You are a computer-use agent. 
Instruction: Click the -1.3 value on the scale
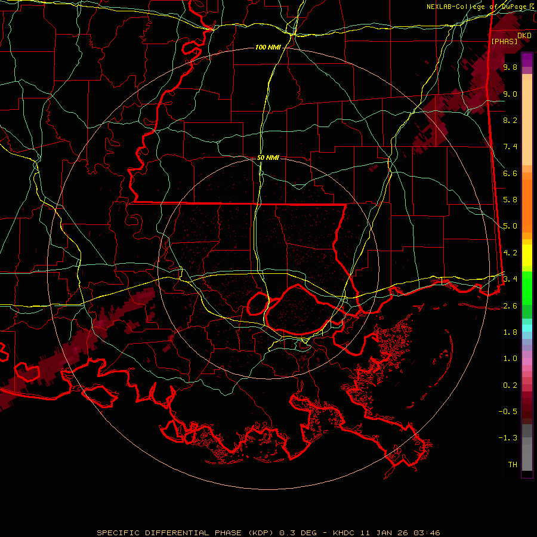coord(508,438)
